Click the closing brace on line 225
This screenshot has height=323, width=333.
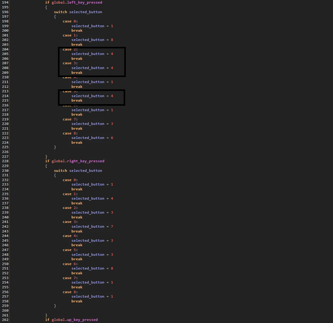[x=55, y=147]
